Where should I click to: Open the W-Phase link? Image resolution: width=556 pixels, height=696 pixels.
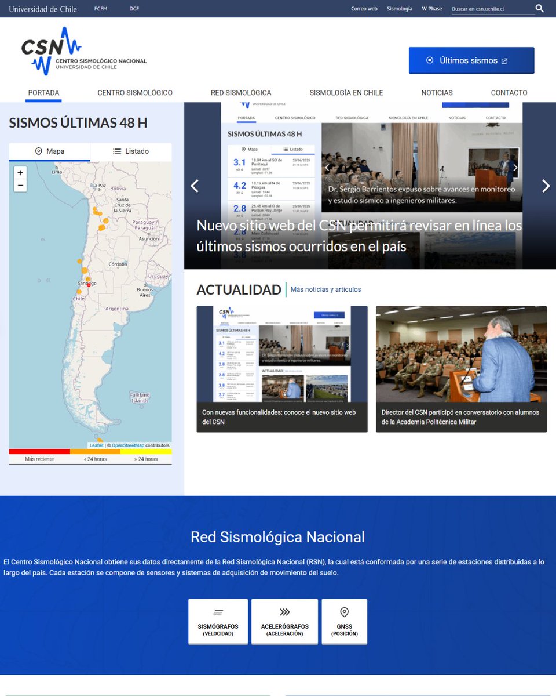[431, 9]
